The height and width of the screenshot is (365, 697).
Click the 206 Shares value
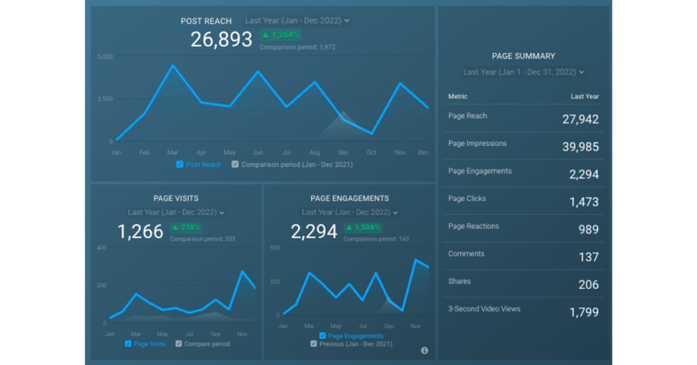[x=588, y=285]
